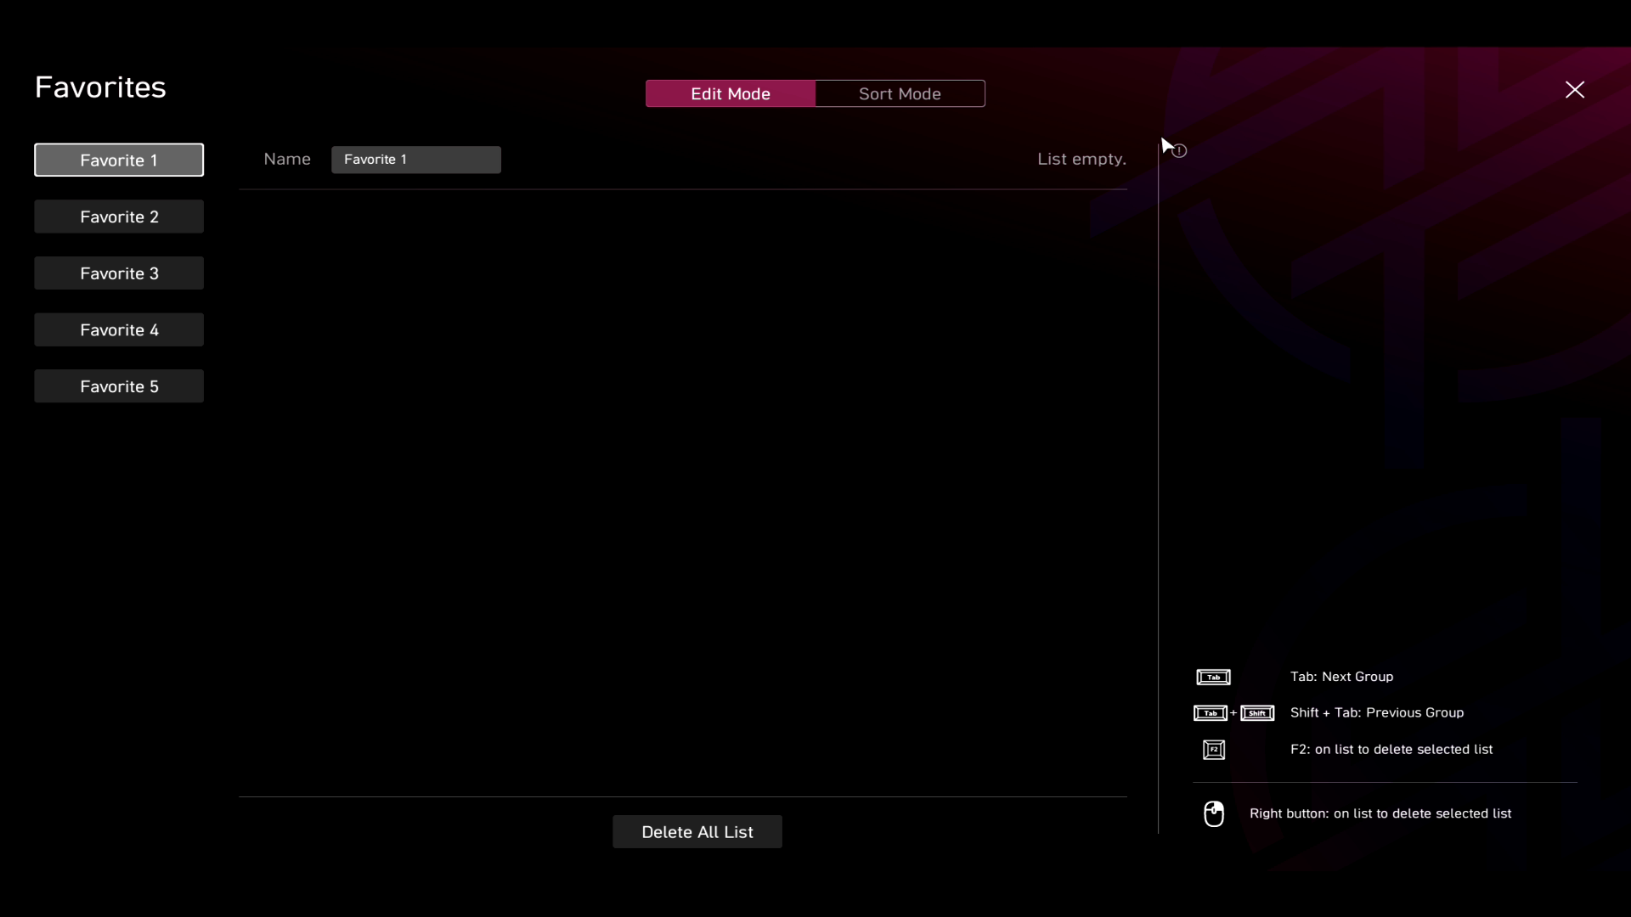This screenshot has width=1631, height=917.
Task: Select the Favorite 1 list
Action: [119, 160]
